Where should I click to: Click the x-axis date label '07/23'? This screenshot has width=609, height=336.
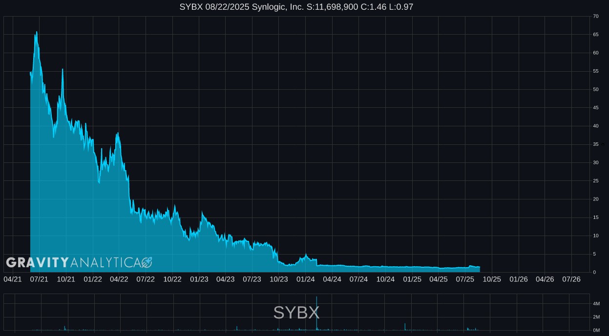coord(252,279)
